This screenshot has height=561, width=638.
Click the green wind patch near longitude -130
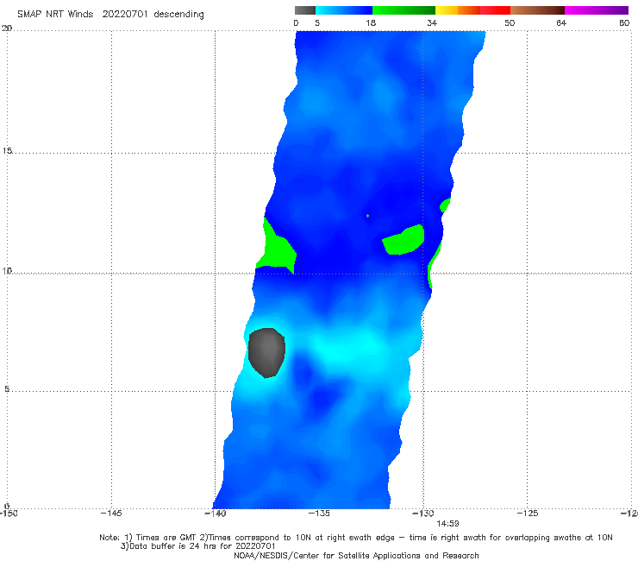tap(403, 241)
